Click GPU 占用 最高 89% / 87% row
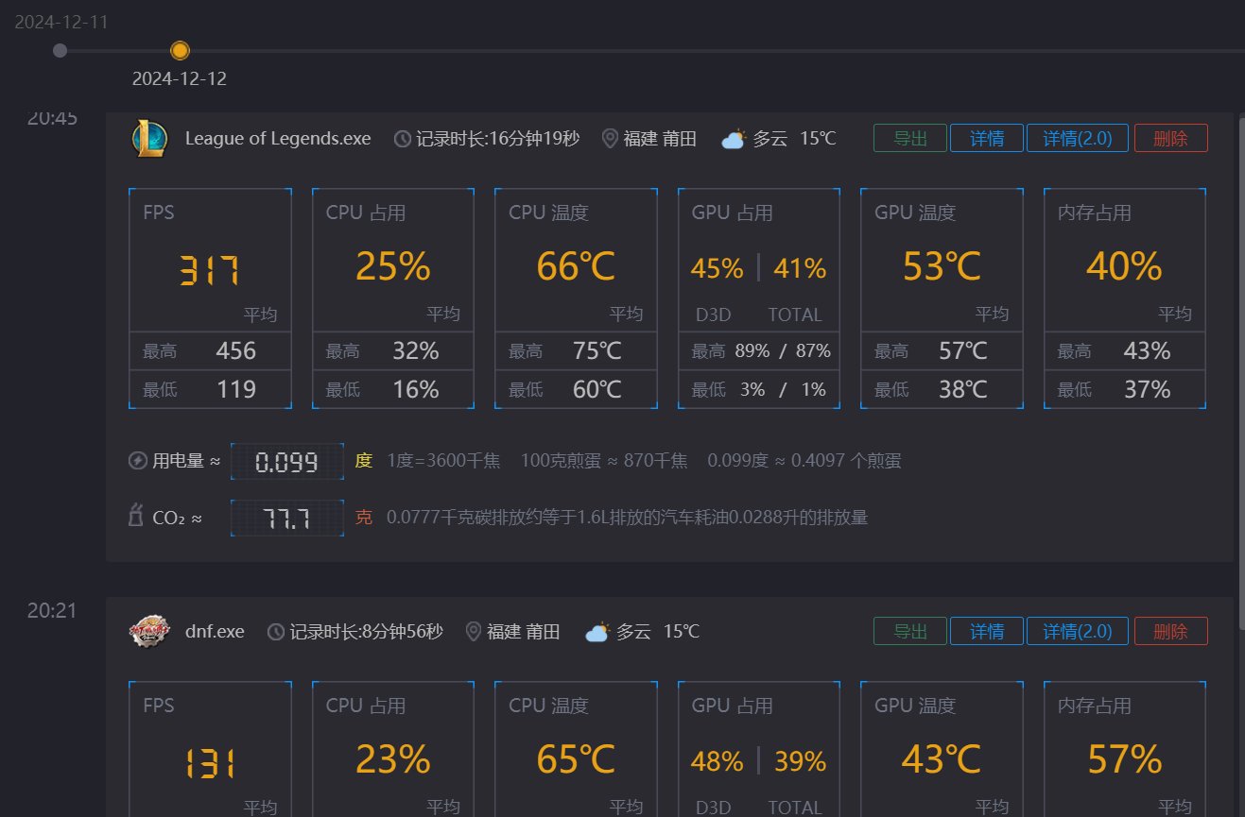This screenshot has height=817, width=1245. coord(759,351)
